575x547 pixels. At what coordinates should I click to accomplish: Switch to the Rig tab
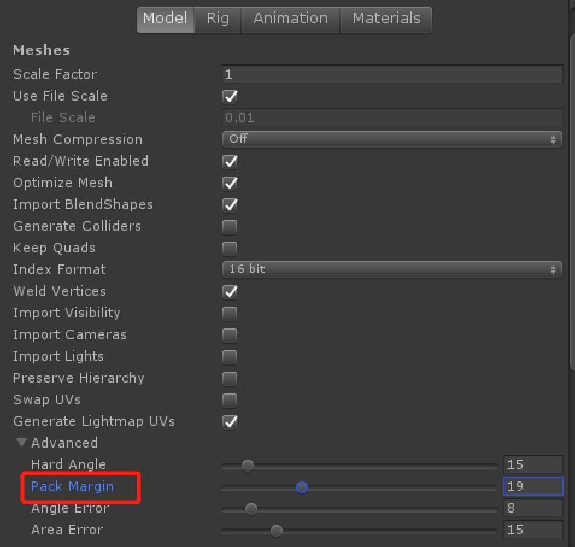click(218, 19)
